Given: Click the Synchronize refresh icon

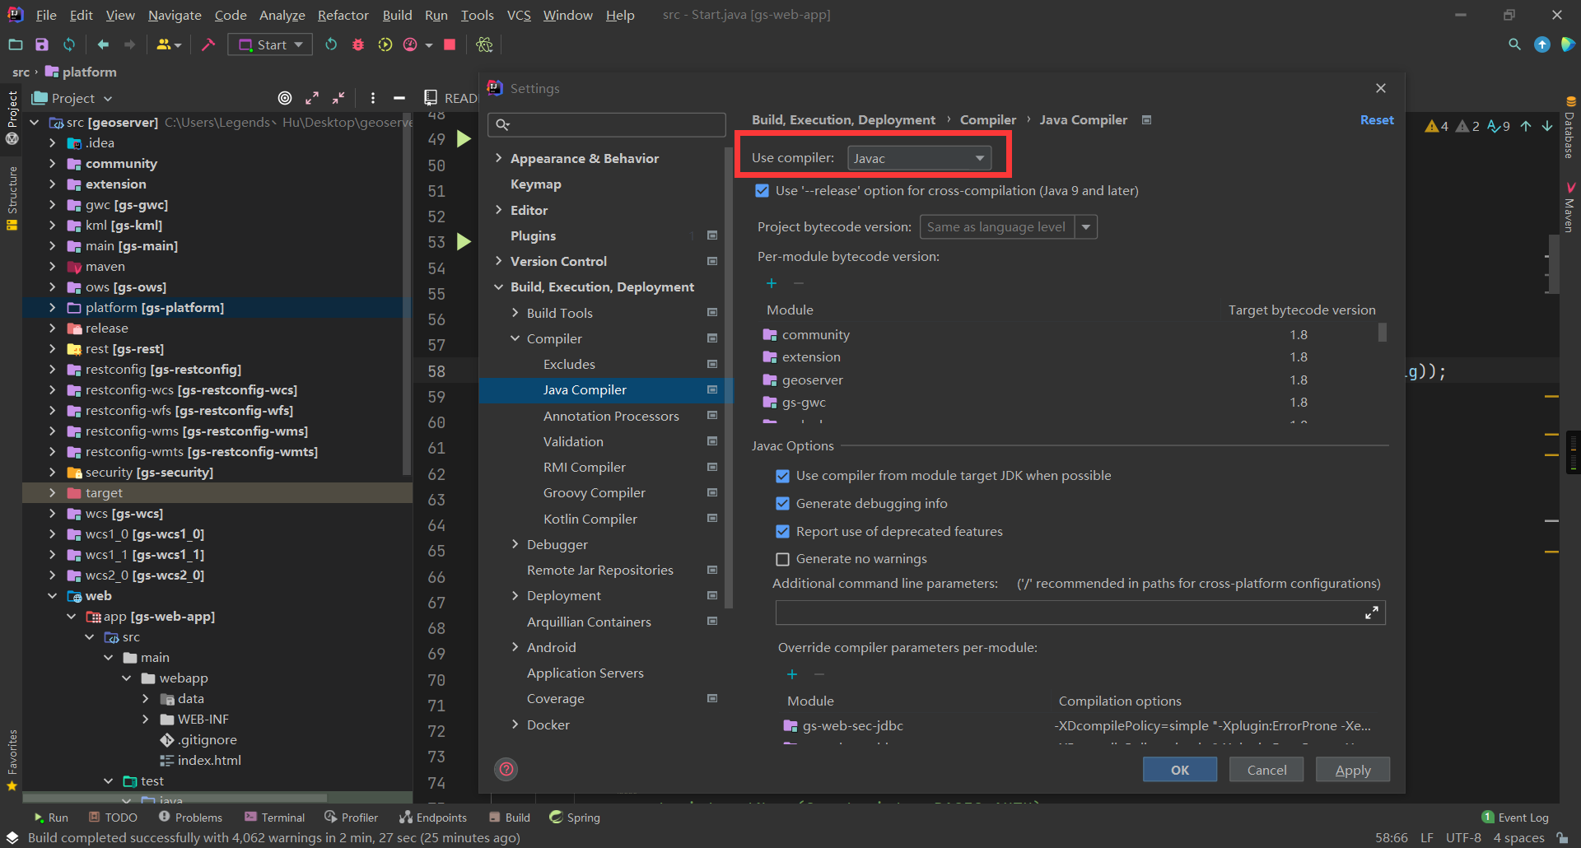Looking at the screenshot, I should (69, 44).
